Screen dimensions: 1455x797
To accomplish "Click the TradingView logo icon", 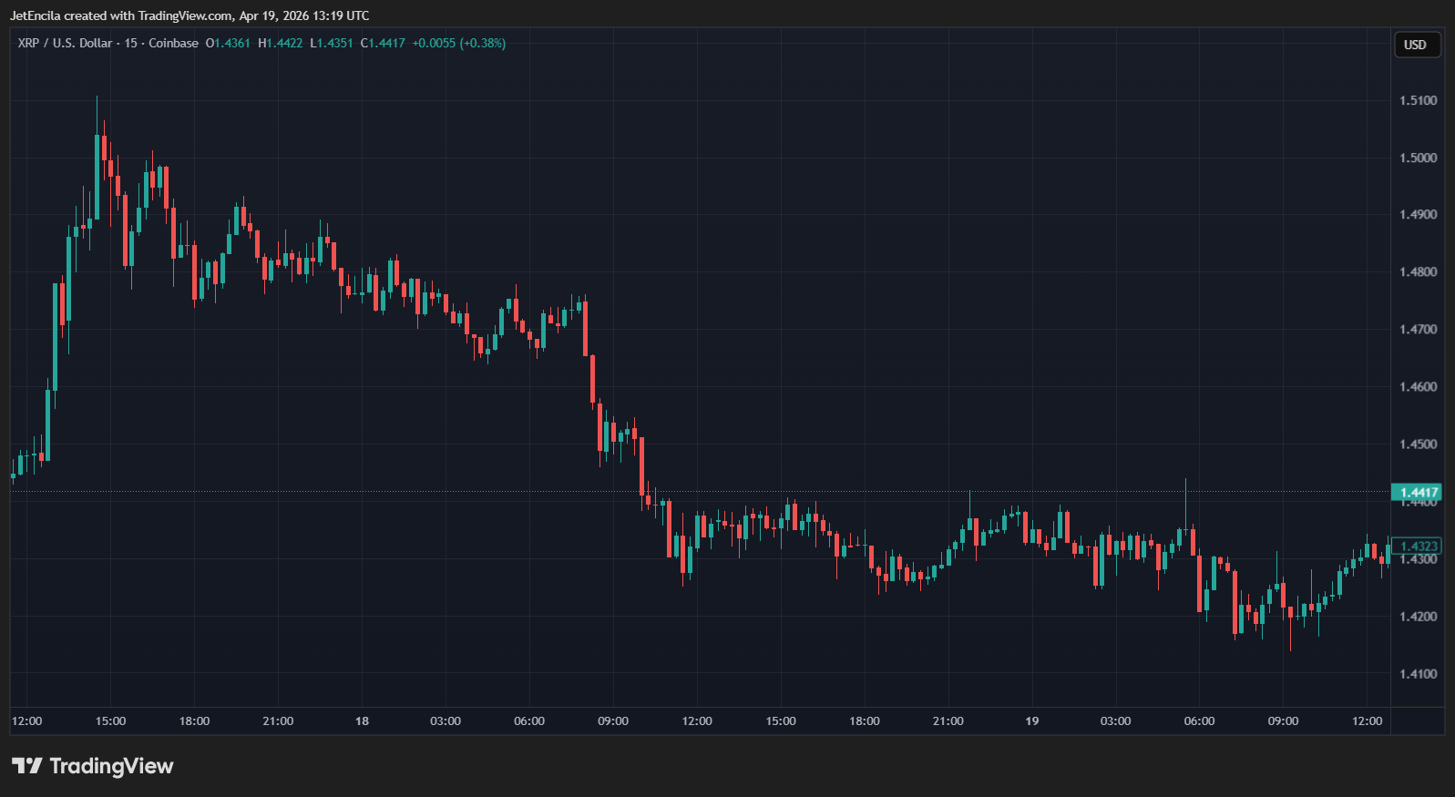I will [26, 766].
